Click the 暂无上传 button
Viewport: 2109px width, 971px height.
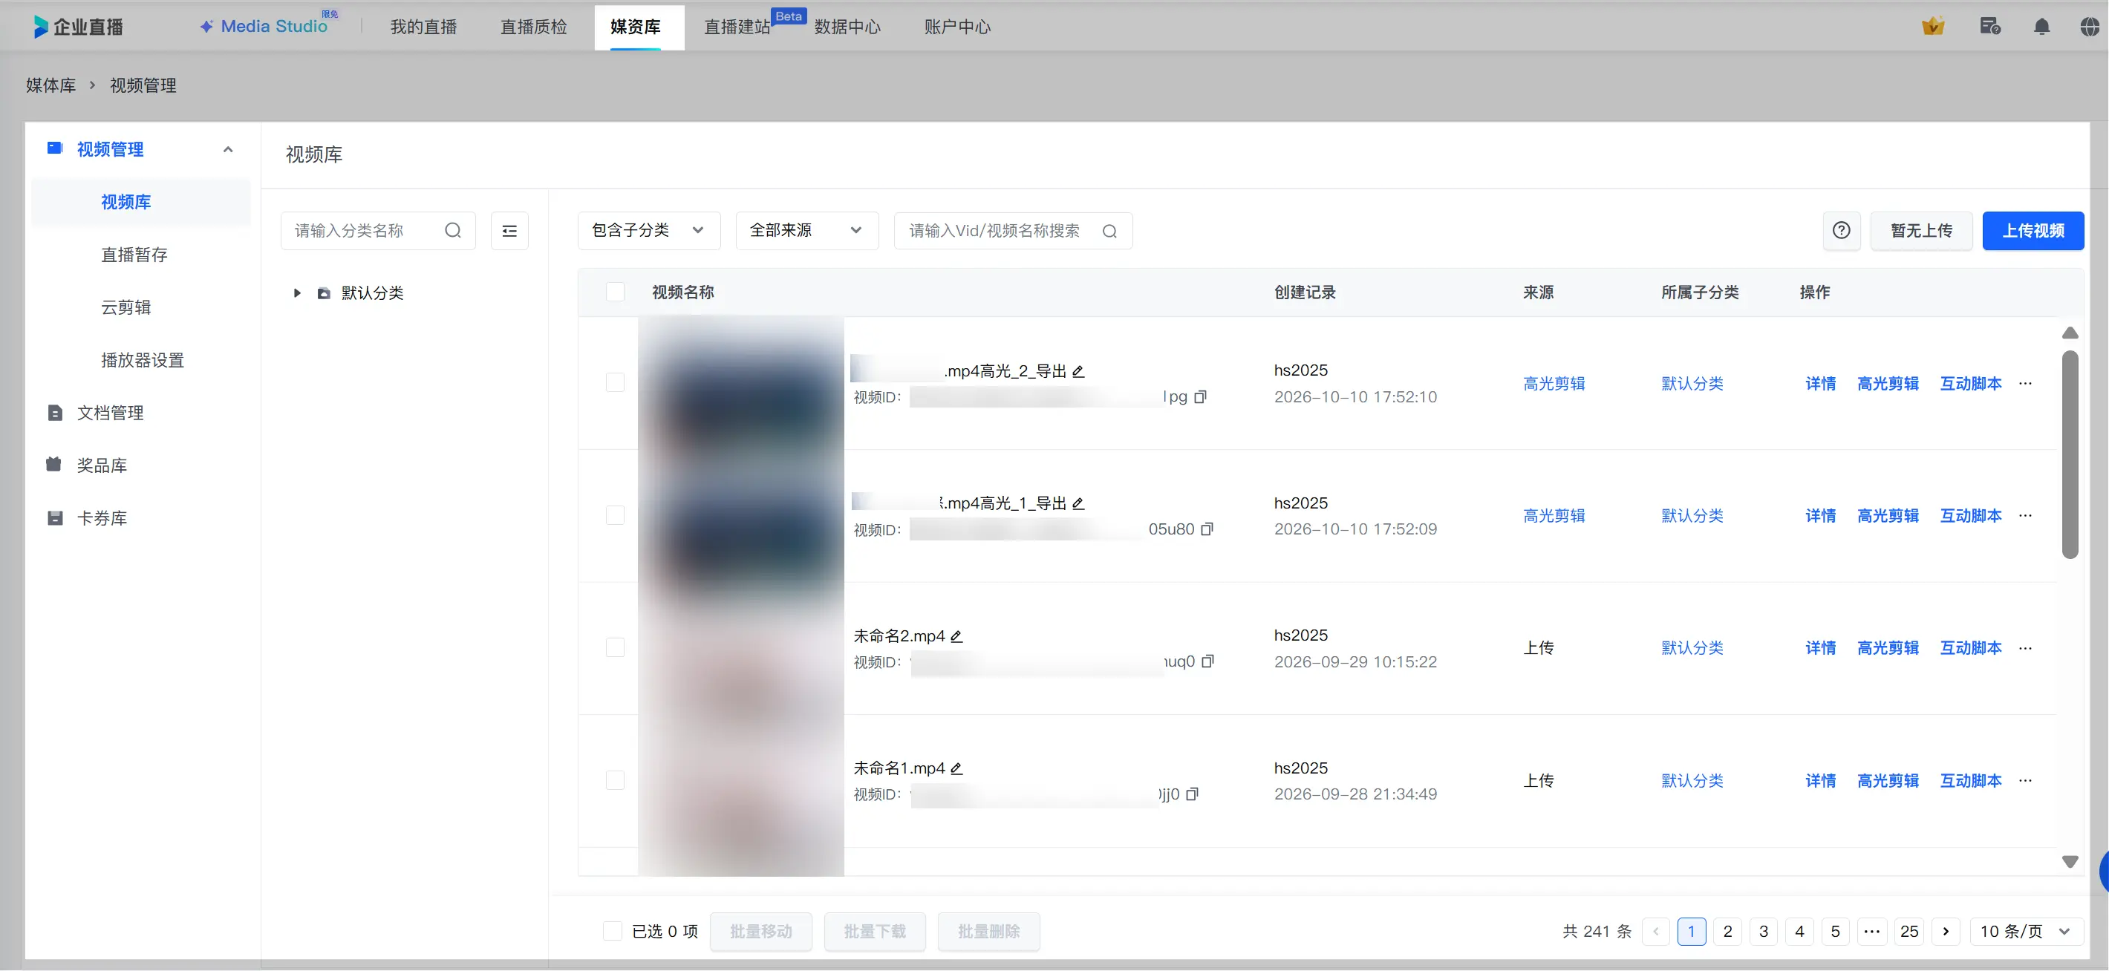click(1920, 231)
